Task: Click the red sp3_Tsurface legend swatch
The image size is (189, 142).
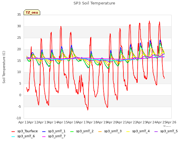Action: coord(13,131)
